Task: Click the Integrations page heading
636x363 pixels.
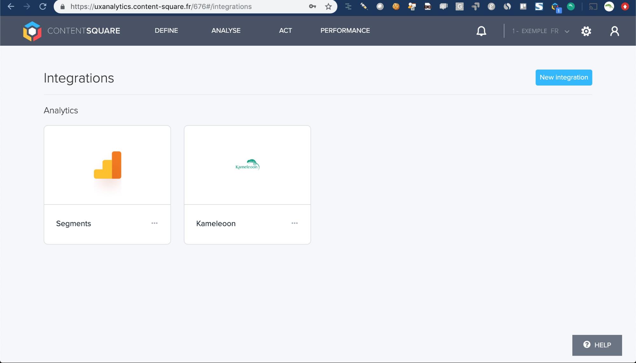Action: tap(79, 78)
